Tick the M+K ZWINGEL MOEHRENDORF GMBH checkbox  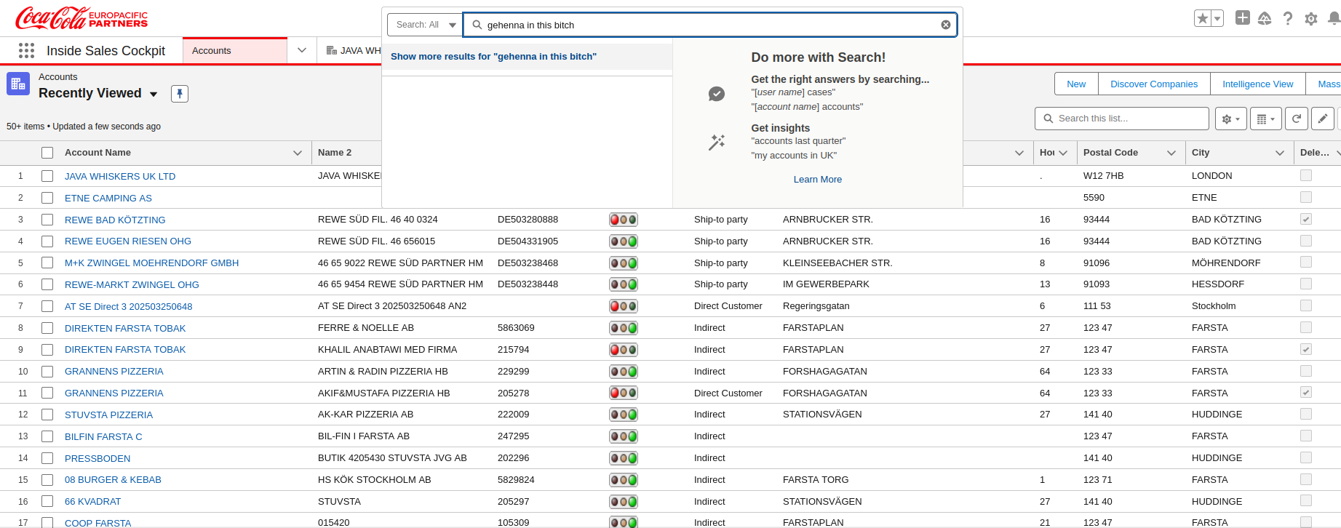(x=47, y=263)
